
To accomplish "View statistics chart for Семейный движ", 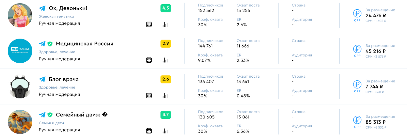I will click(x=165, y=131).
